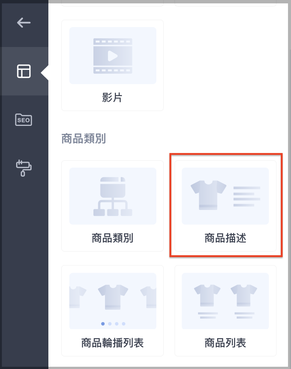Screen dimensions: 291x369
Task: Choose the 商品描述 product description card
Action: [x=225, y=206]
